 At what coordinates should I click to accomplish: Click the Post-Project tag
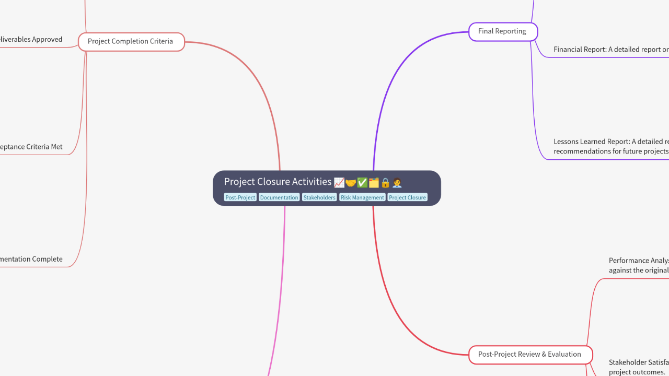[x=240, y=197]
